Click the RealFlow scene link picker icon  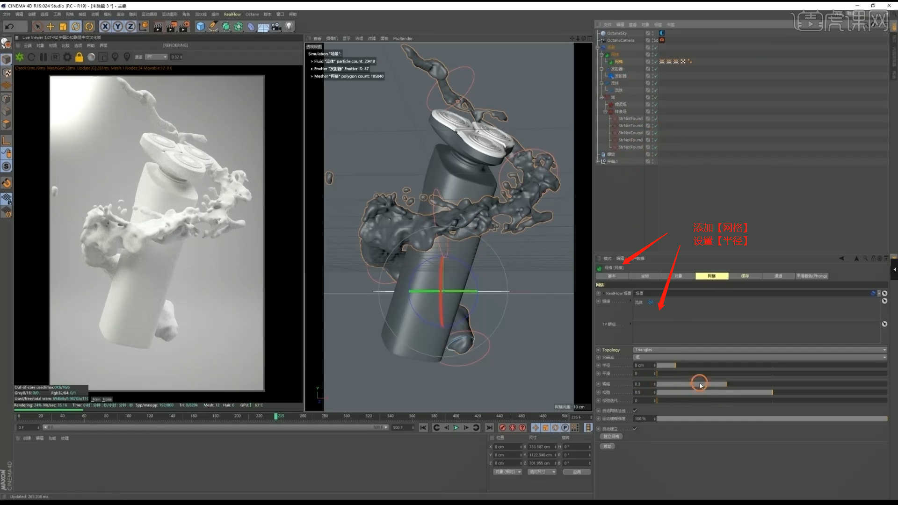click(x=884, y=293)
